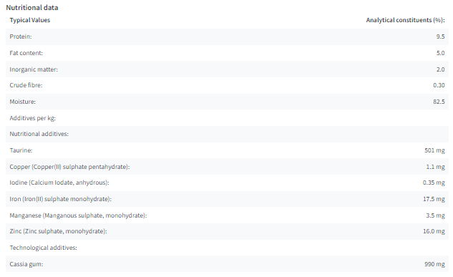Click 'Iodine (Calcium Iodate, anhydrous):' label
The width and height of the screenshot is (453, 277).
tap(59, 183)
